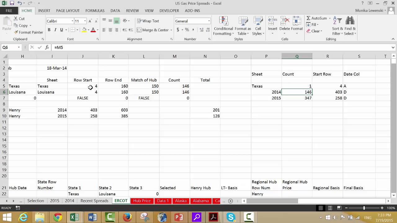Click the Save icon in Quick Access toolbar
Viewport: 397px width, 223px height.
[12, 3]
